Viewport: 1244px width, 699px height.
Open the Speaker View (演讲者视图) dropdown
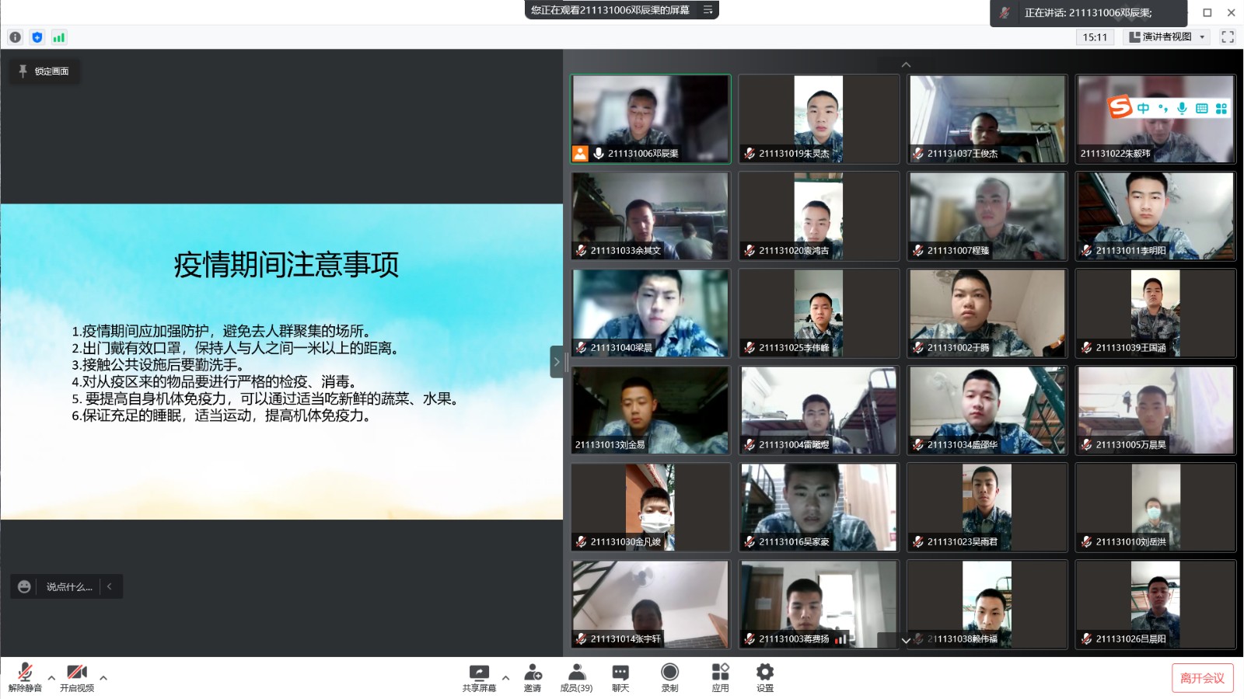(1166, 37)
